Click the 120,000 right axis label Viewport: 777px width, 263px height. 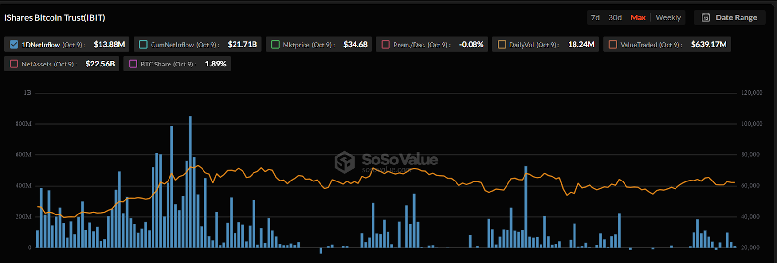751,93
